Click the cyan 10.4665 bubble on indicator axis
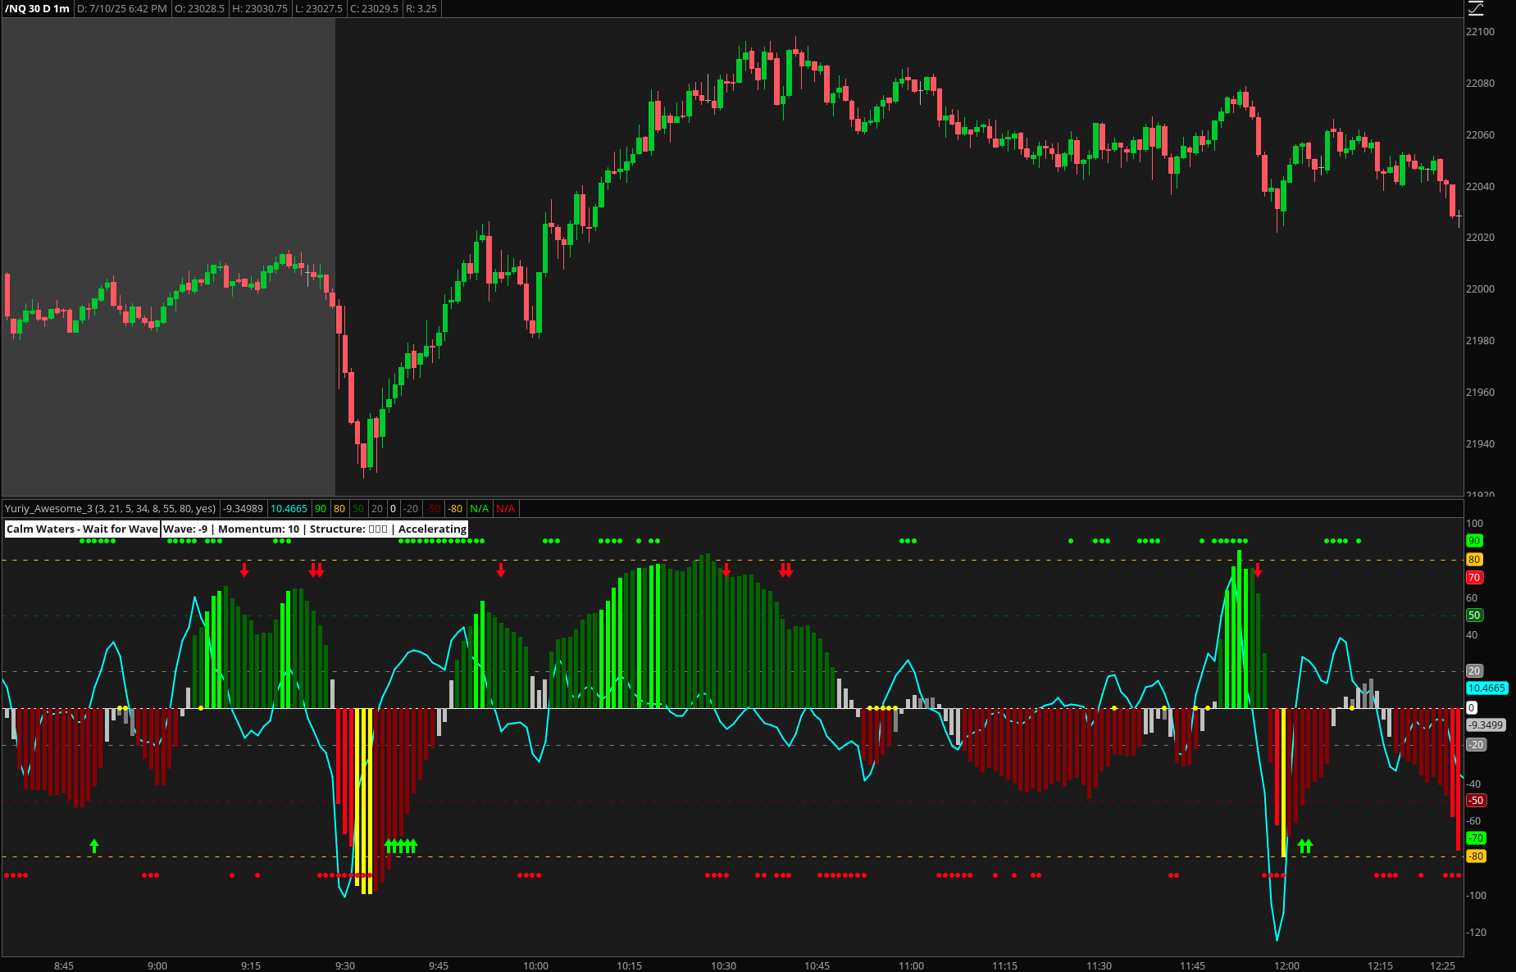Screen dimensions: 1516x972 point(1486,688)
